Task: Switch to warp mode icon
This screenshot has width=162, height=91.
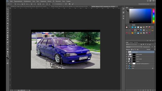Action: point(66,4)
